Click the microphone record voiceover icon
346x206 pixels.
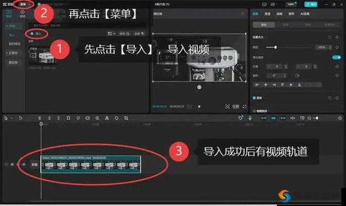tap(250, 118)
